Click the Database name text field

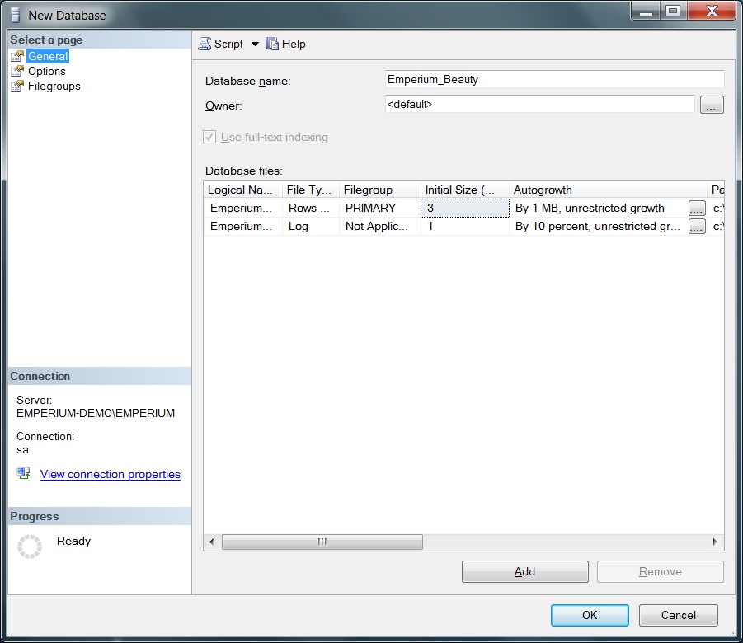click(x=554, y=80)
